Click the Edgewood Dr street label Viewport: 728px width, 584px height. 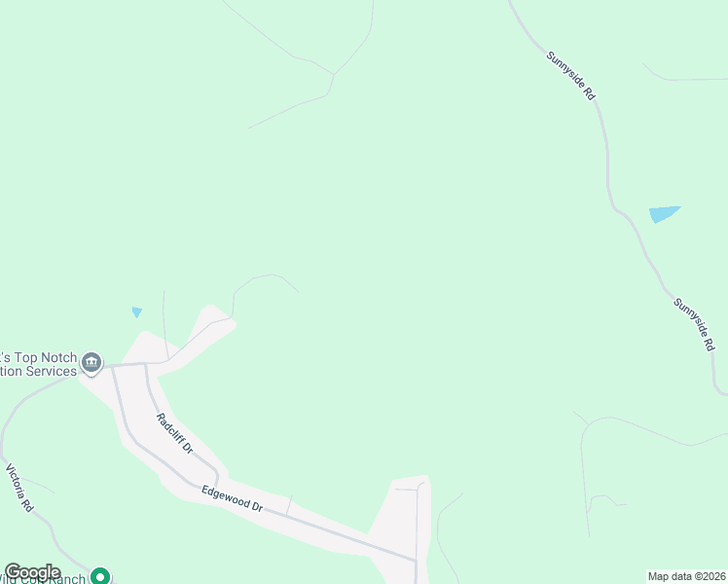click(x=233, y=499)
